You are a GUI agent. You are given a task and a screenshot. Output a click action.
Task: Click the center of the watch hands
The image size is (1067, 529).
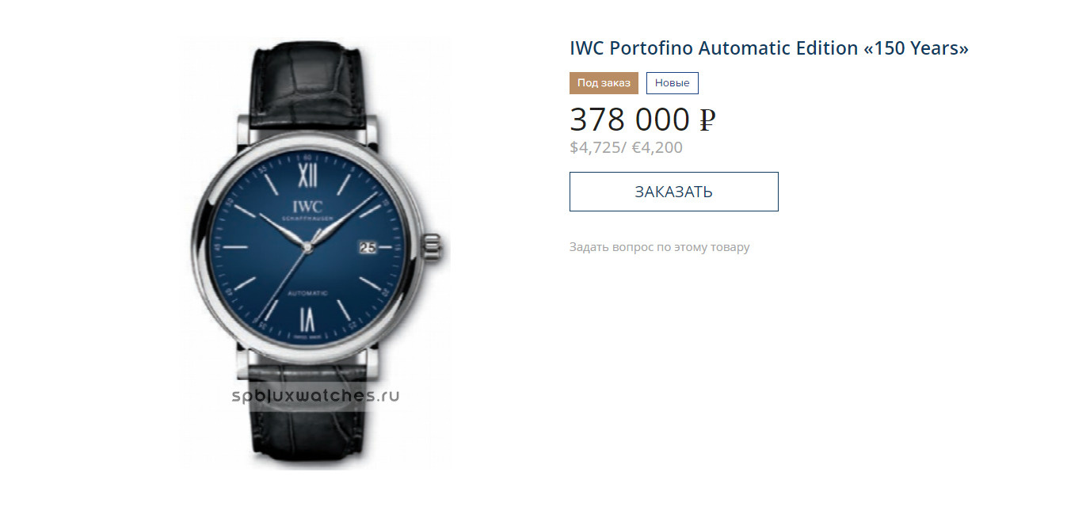[x=307, y=247]
